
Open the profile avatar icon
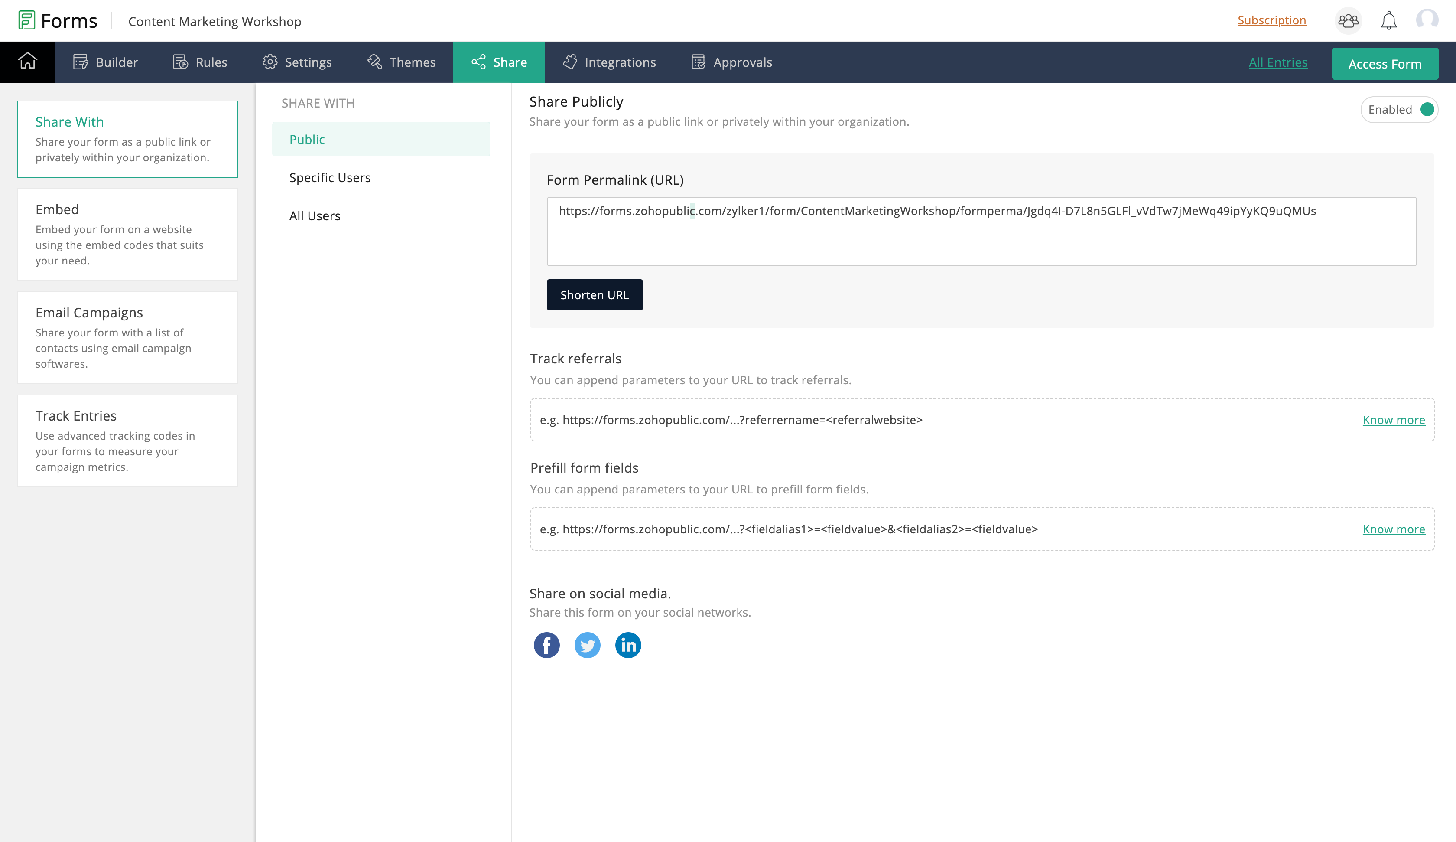click(1427, 20)
